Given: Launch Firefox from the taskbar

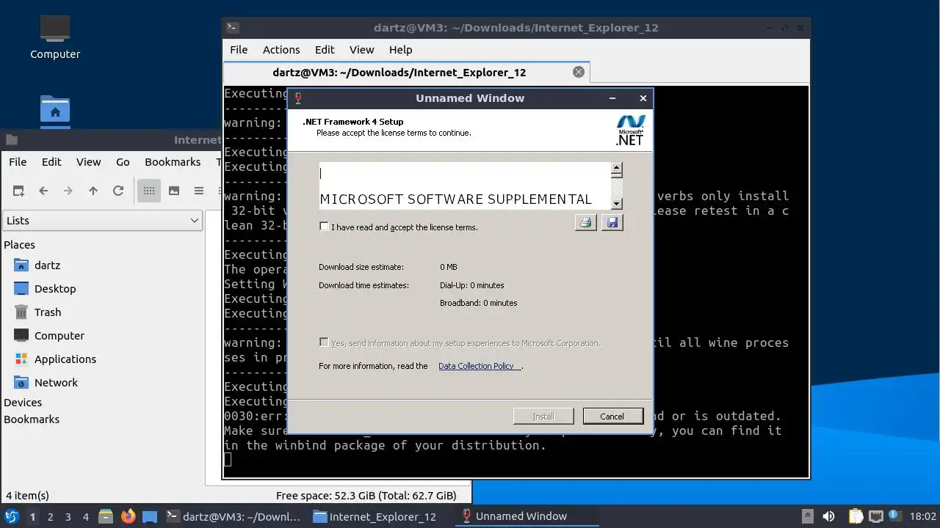Looking at the screenshot, I should pos(129,516).
